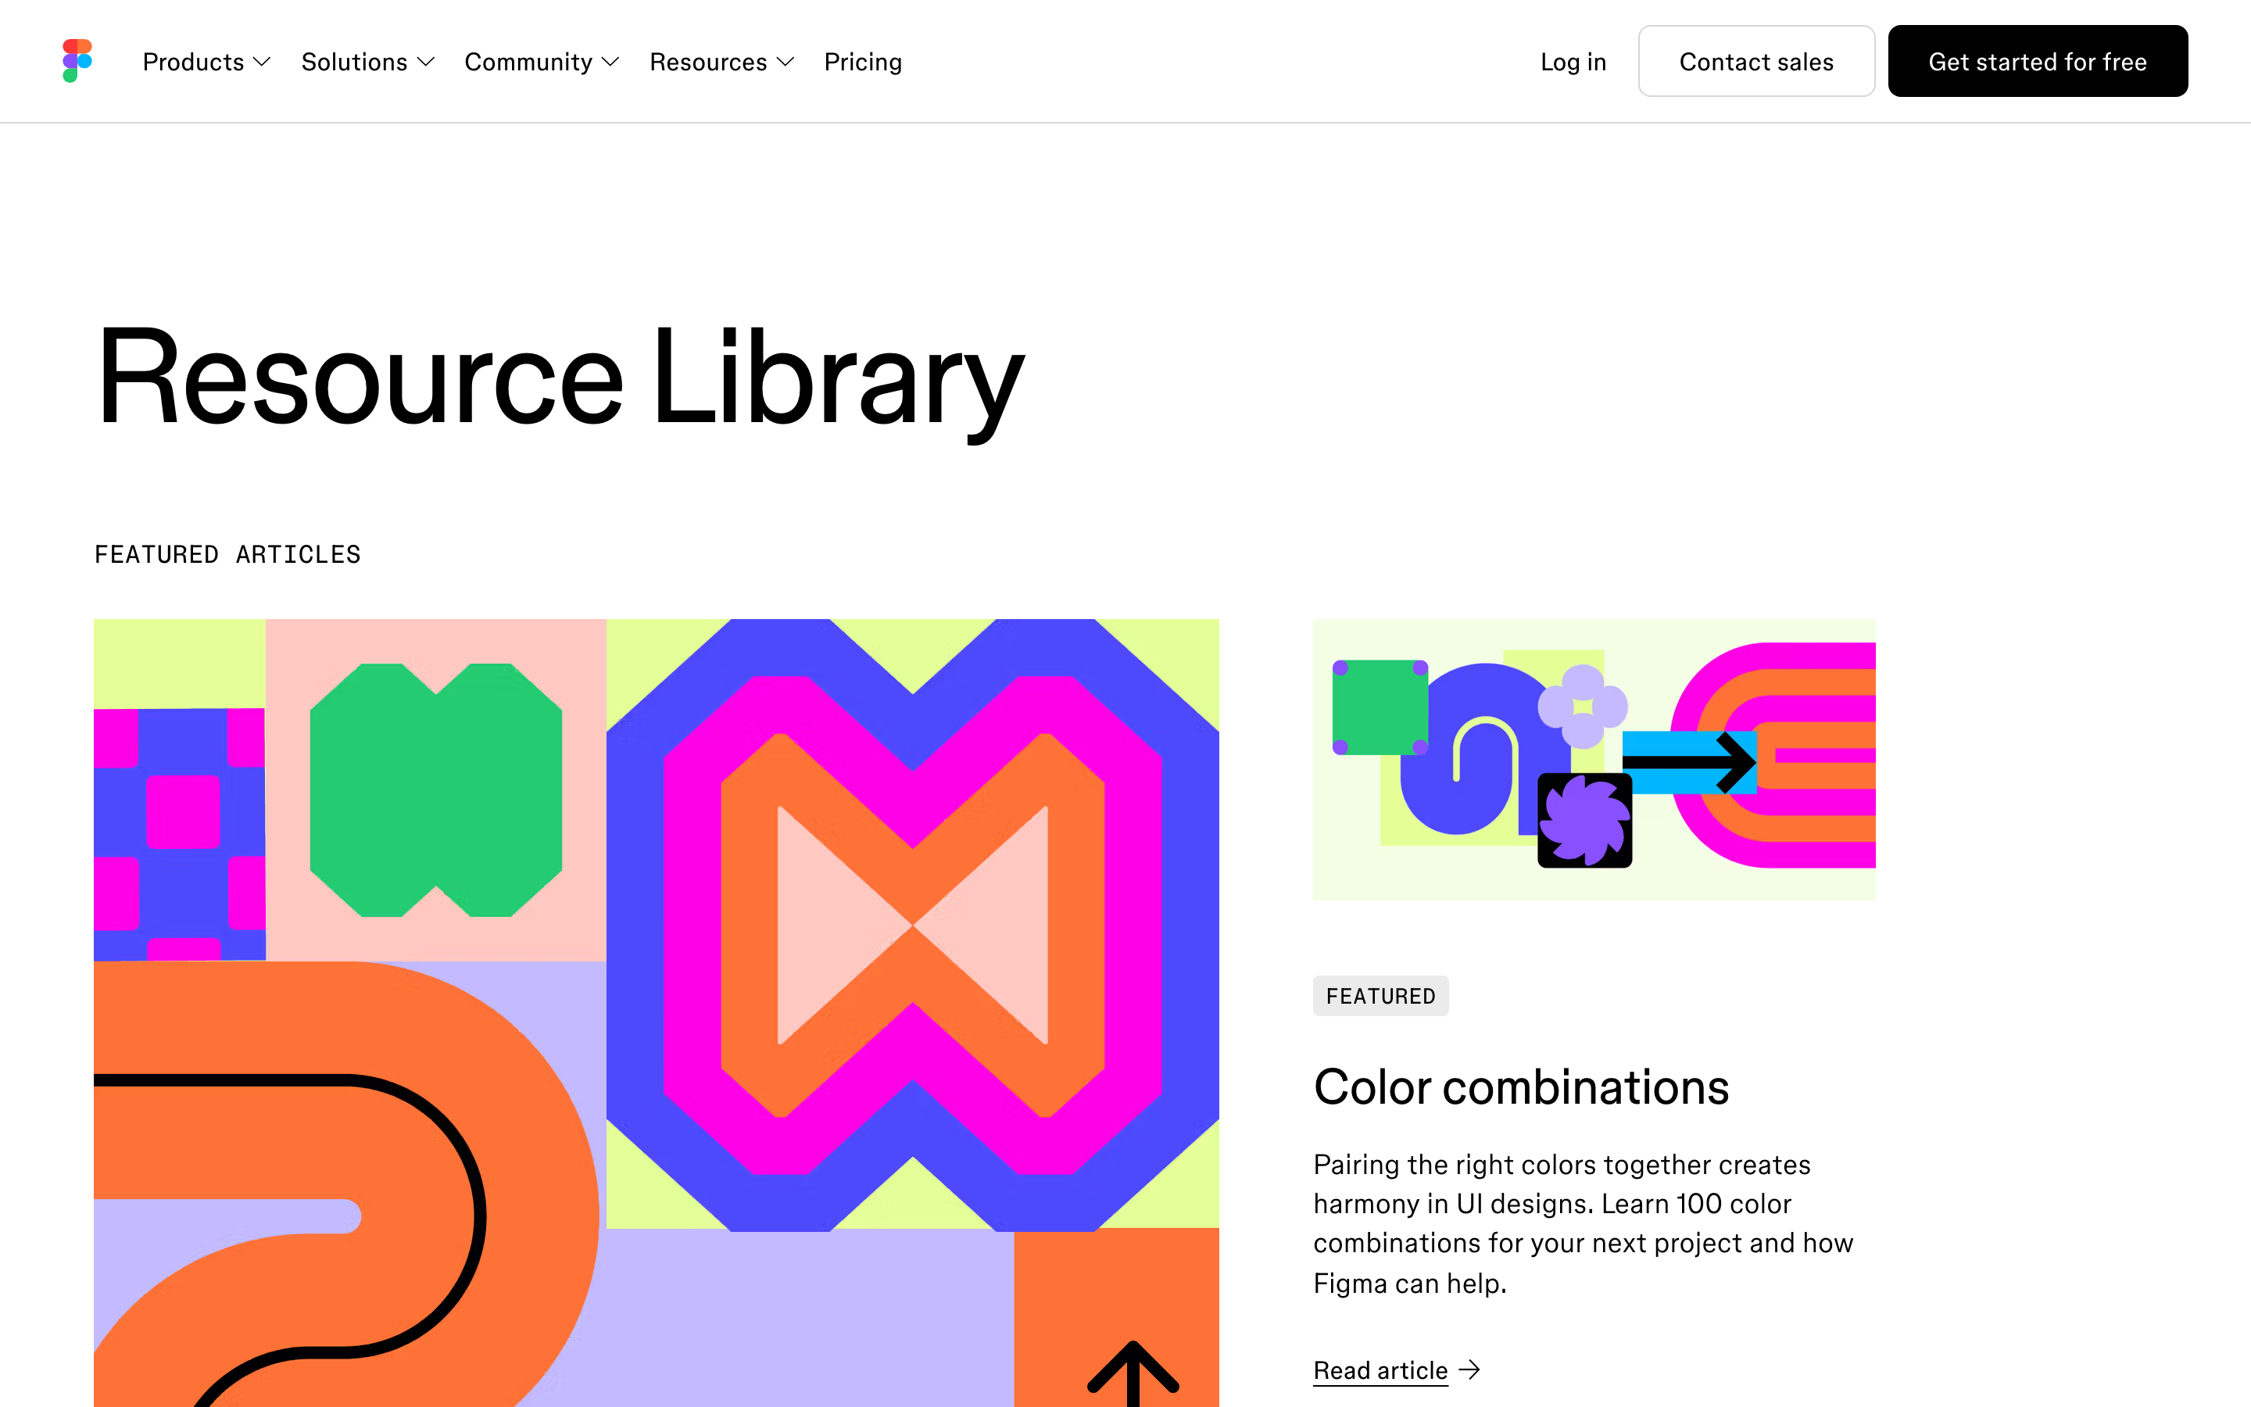2251x1407 pixels.
Task: Go to the Pricing page
Action: click(863, 63)
